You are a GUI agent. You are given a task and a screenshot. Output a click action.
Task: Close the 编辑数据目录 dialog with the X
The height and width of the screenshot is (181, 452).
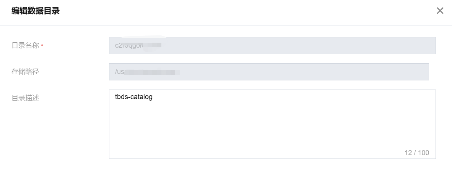(440, 11)
